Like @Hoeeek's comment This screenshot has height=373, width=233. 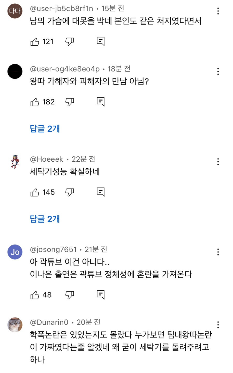(x=35, y=192)
